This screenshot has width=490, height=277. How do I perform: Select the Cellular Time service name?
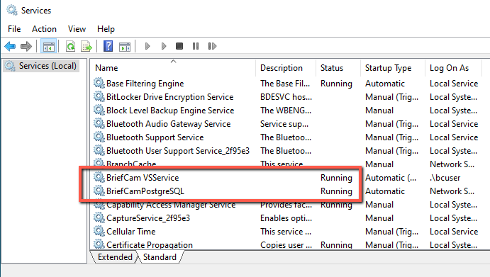[131, 231]
